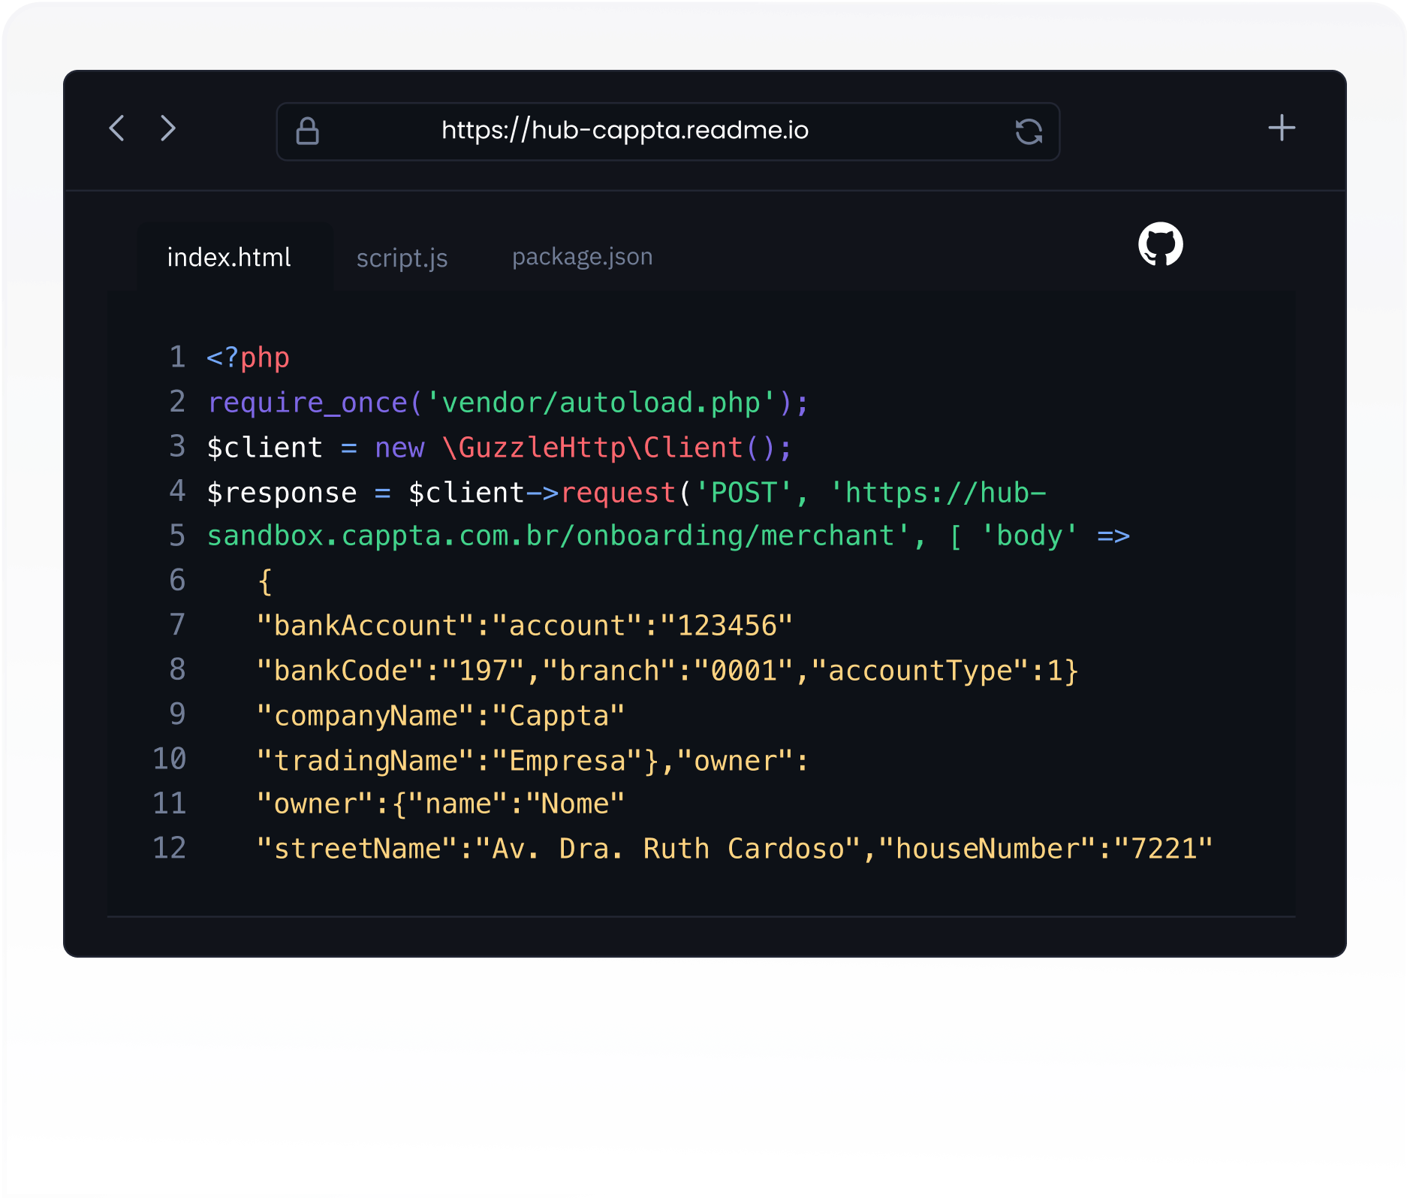Switch to the package.json tab
This screenshot has height=1198, width=1407.
pyautogui.click(x=582, y=257)
